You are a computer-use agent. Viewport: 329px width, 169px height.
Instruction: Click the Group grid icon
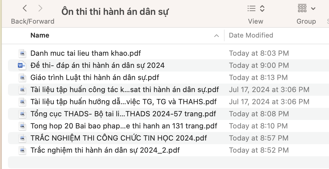302,8
